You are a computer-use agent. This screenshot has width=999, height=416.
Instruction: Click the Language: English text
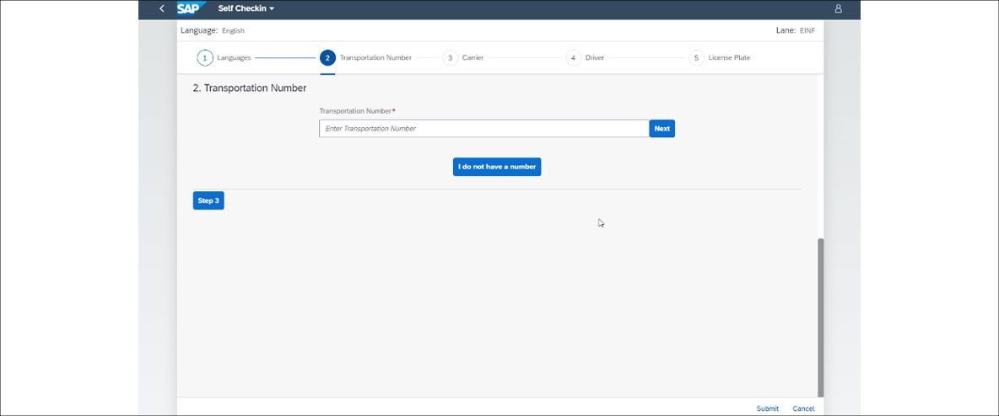click(x=212, y=30)
